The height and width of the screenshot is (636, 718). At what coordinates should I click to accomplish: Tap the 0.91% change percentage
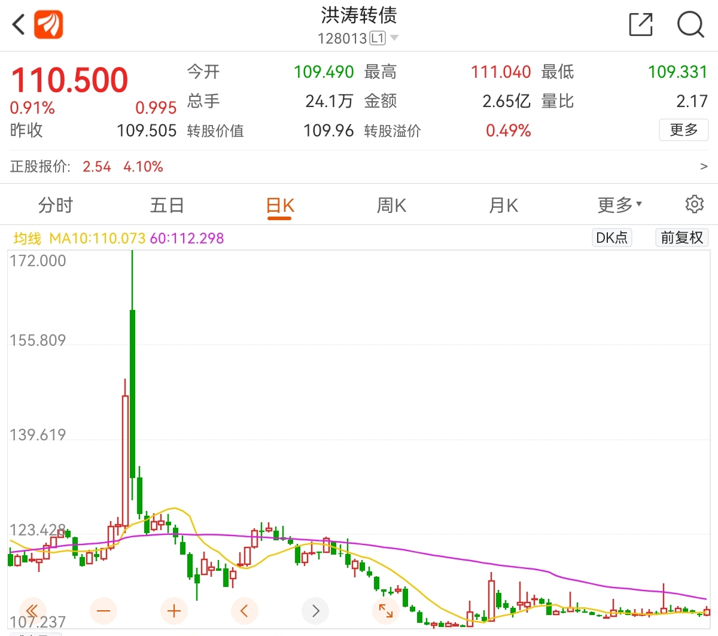[32, 108]
